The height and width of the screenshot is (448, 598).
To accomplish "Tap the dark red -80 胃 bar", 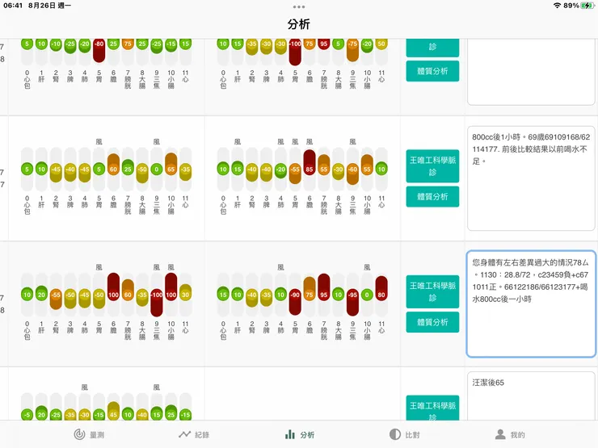I will point(99,47).
